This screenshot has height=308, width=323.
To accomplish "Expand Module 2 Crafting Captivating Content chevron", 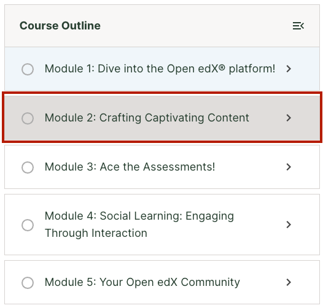I will pyautogui.click(x=289, y=118).
